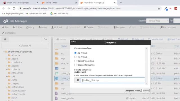Click the cPanel logo icon
The height and width of the screenshot is (101, 180).
tap(6, 21)
